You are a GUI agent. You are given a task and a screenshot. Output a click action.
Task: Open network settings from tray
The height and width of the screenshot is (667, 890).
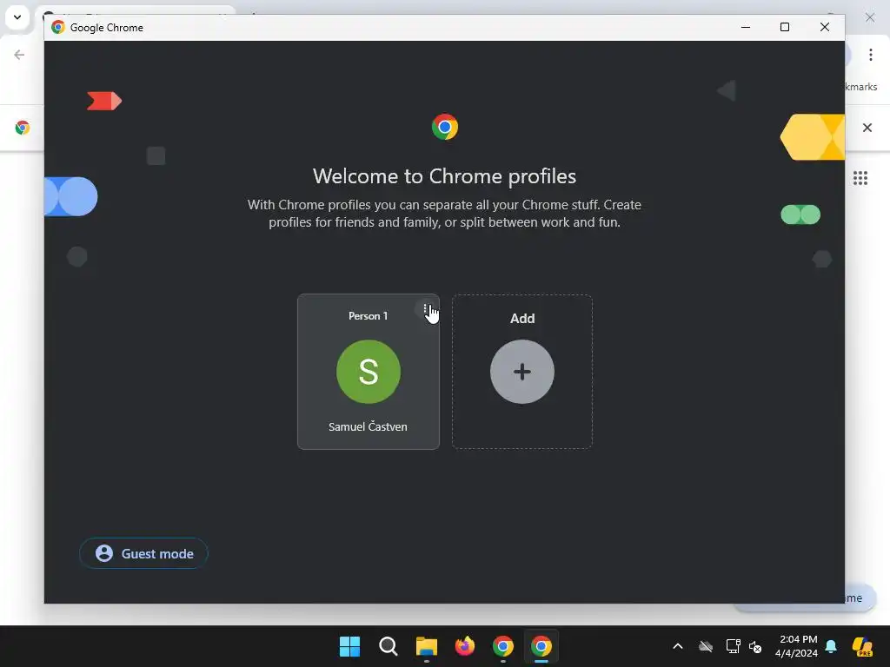(x=733, y=646)
